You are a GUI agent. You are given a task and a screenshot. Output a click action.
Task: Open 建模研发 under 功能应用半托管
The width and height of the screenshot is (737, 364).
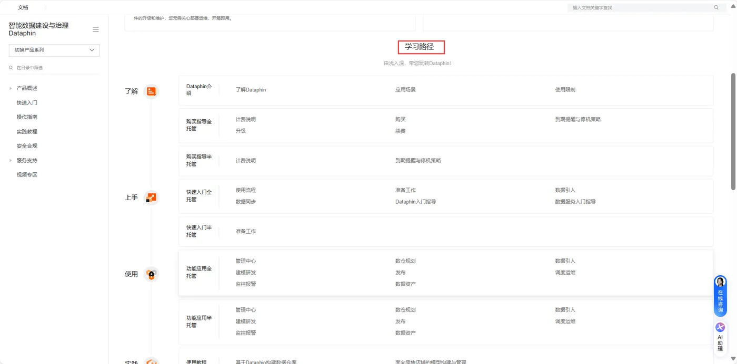246,321
